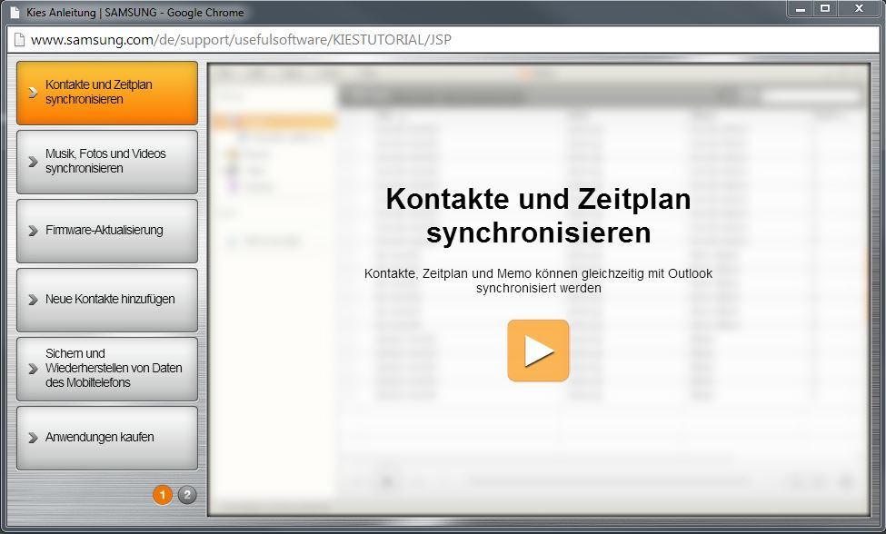Click the arrow icon beside Firmware-Aktualisierung
This screenshot has width=886, height=534.
point(33,231)
